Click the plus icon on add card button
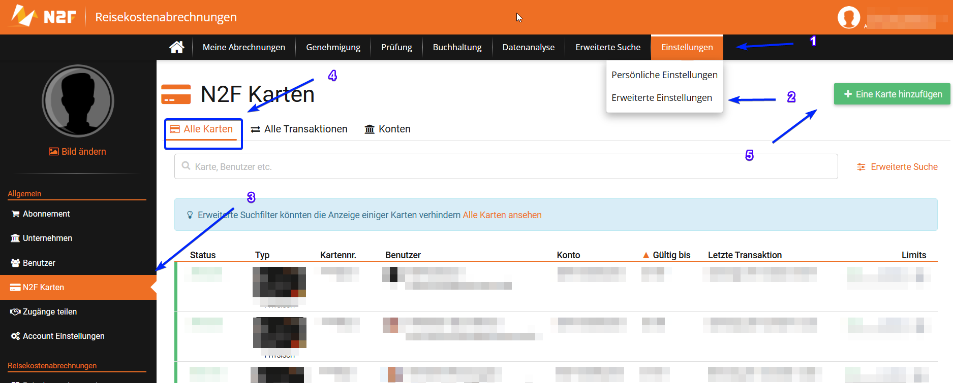Image resolution: width=953 pixels, height=383 pixels. click(848, 94)
